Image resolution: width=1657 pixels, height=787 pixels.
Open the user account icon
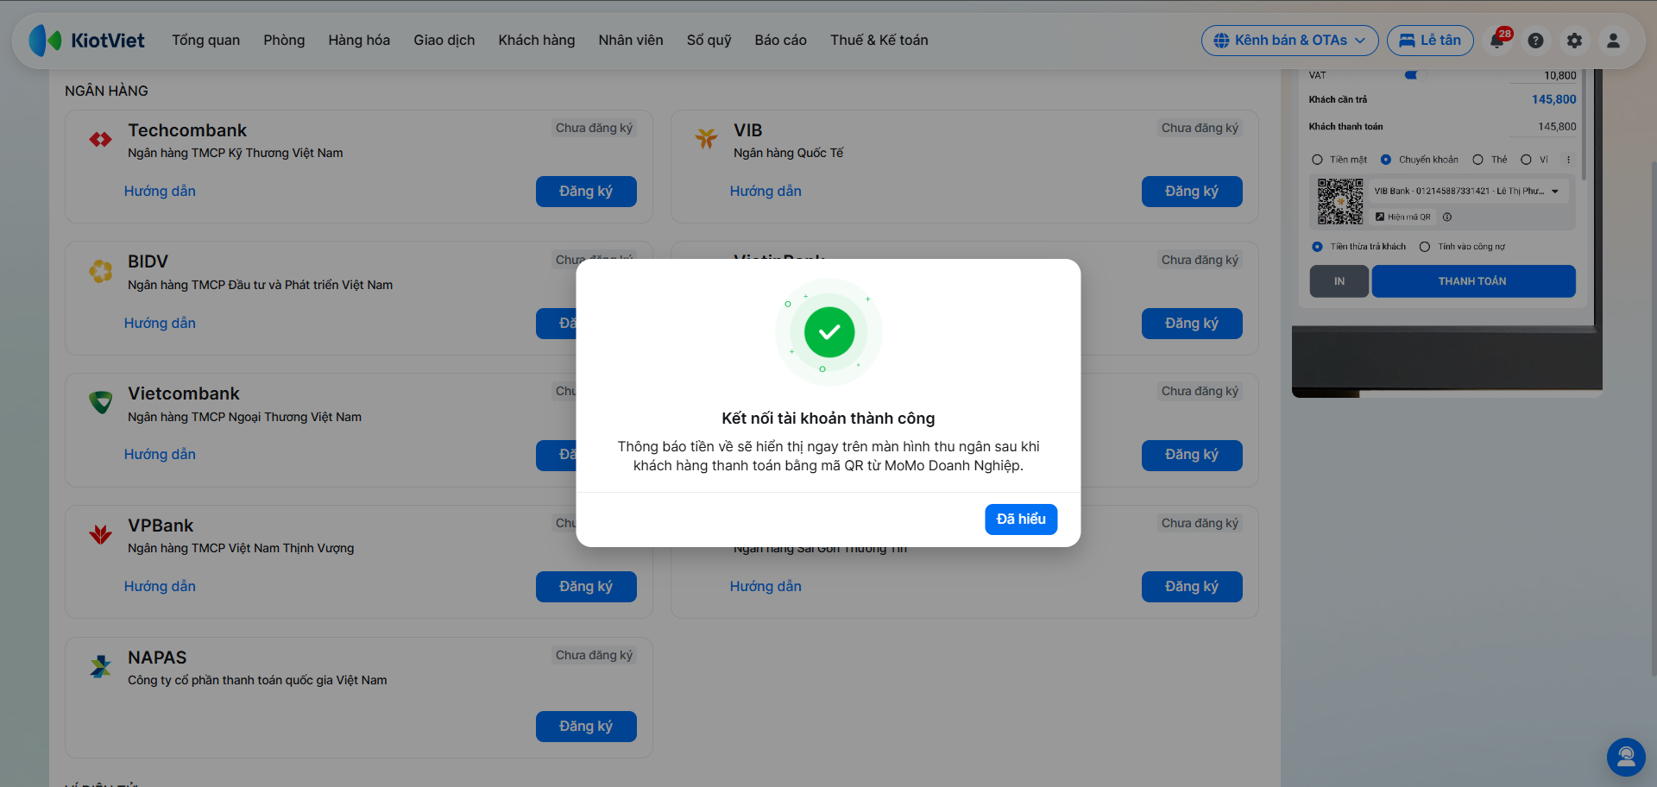click(x=1613, y=41)
